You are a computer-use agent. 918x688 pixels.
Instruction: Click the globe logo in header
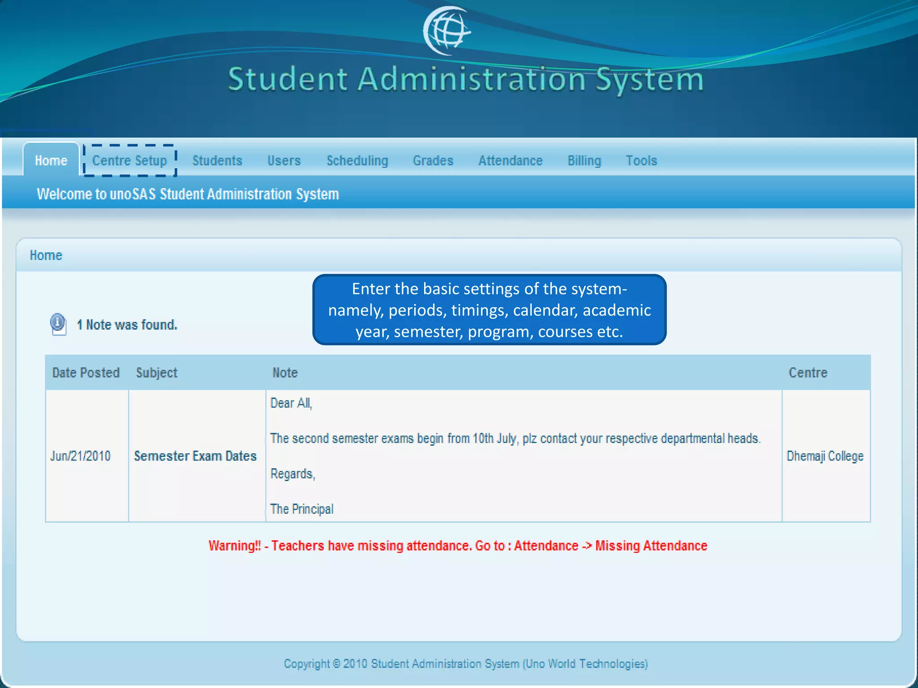click(x=447, y=30)
